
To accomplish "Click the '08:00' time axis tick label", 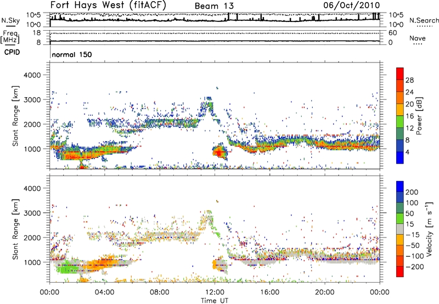I will click(x=160, y=292).
